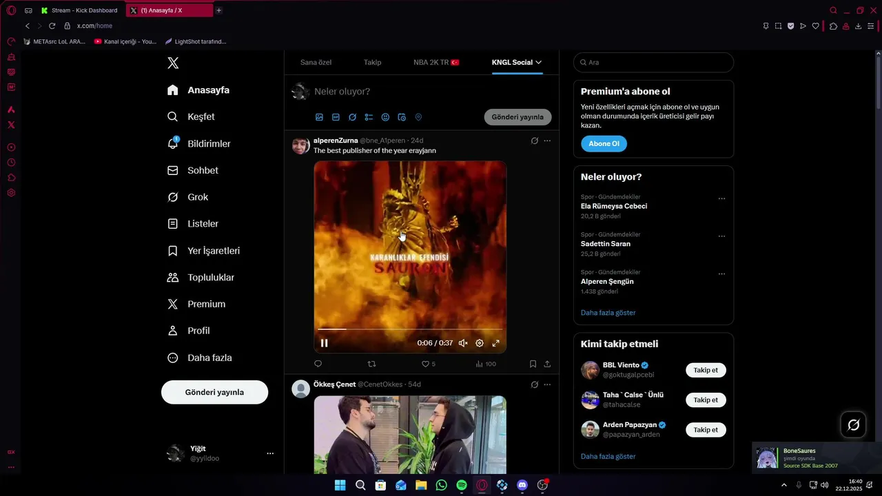Focus the Ara search field
This screenshot has height=496, width=882.
tap(653, 63)
